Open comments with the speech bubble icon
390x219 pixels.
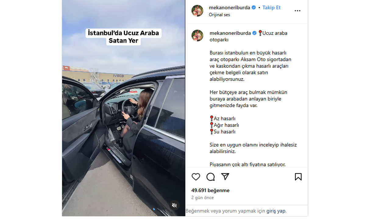coord(211,177)
